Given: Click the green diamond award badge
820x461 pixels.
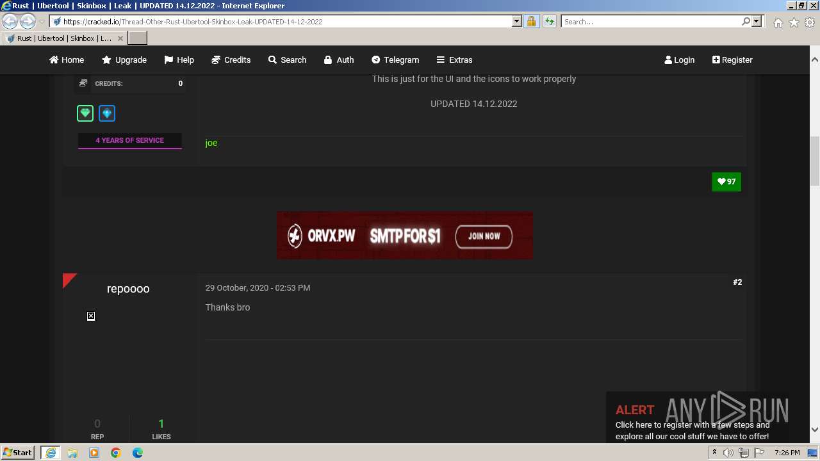Looking at the screenshot, I should 85,113.
